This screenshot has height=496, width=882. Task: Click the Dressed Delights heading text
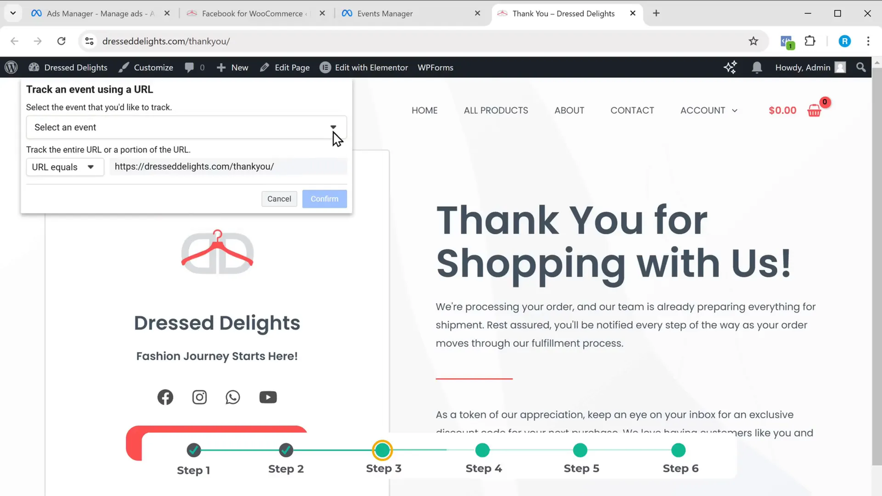(x=217, y=323)
